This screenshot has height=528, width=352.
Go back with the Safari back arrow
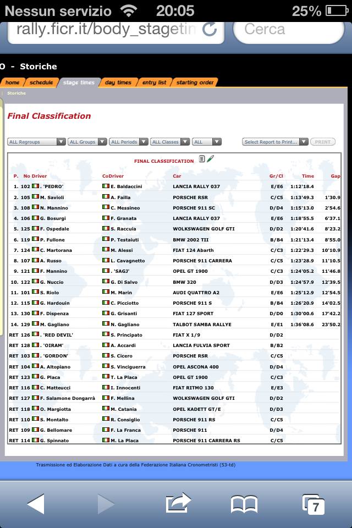tap(36, 504)
